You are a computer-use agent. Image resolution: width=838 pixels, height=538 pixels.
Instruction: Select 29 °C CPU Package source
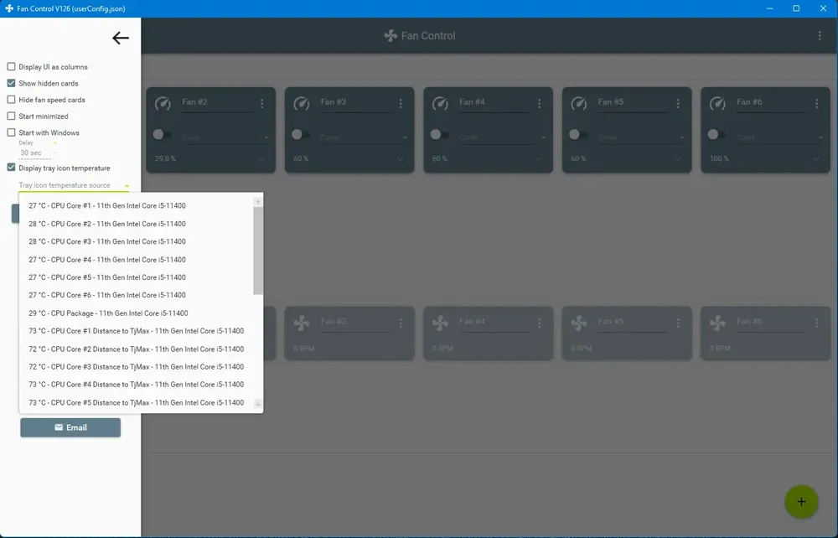click(x=137, y=313)
